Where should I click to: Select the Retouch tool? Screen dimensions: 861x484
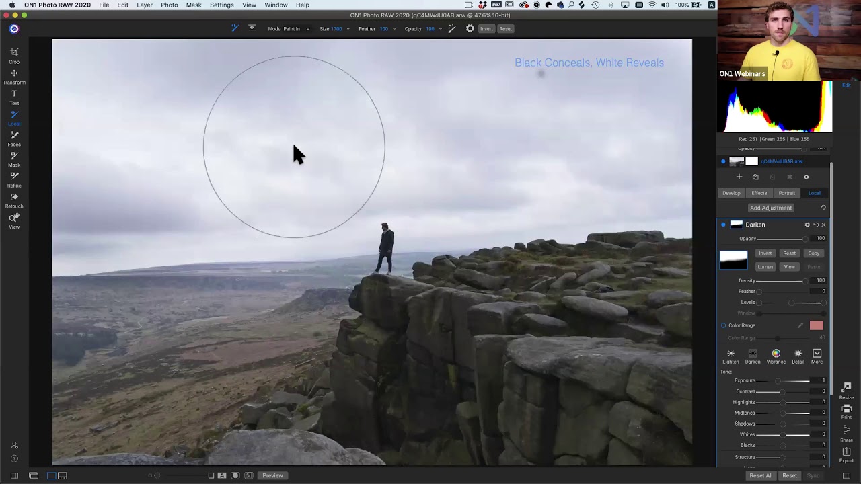(x=14, y=200)
